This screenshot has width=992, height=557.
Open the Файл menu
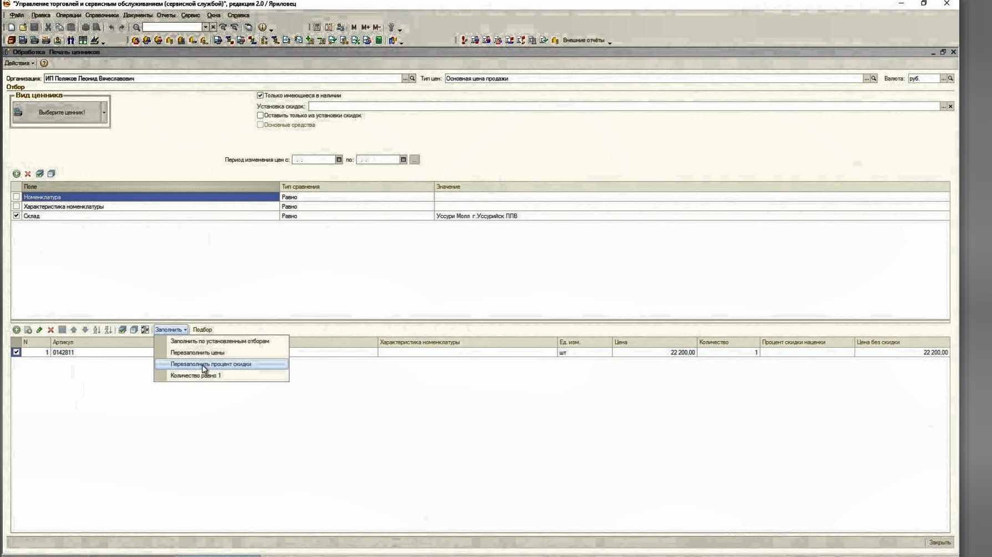pos(17,16)
